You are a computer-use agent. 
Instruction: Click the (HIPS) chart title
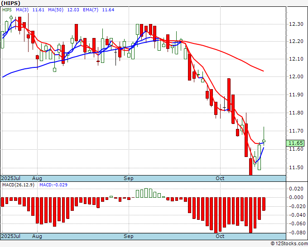point(10,3)
